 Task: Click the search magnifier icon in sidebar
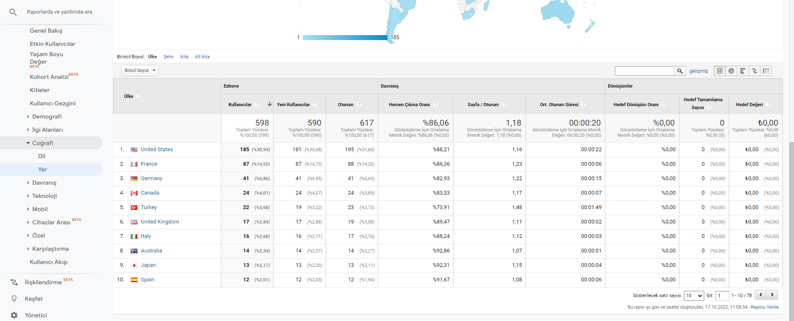click(x=13, y=12)
